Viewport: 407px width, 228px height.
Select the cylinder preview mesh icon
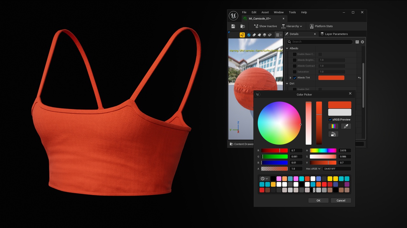pos(254,35)
